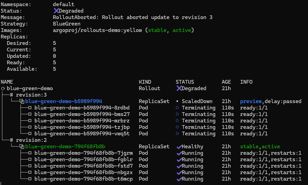Click the Degraded X icon beside Status
This screenshot has height=185, width=308.
(x=56, y=11)
